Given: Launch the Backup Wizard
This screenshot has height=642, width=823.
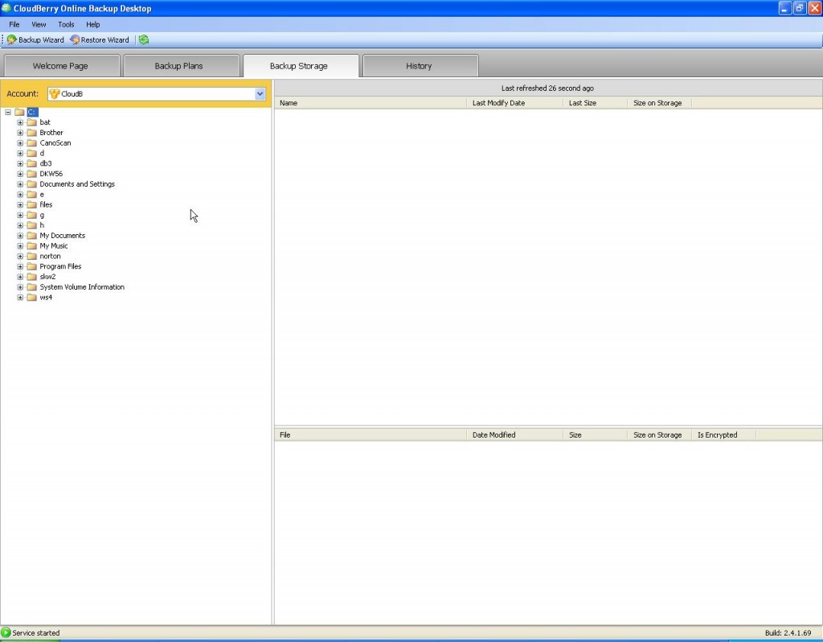Looking at the screenshot, I should click(35, 40).
